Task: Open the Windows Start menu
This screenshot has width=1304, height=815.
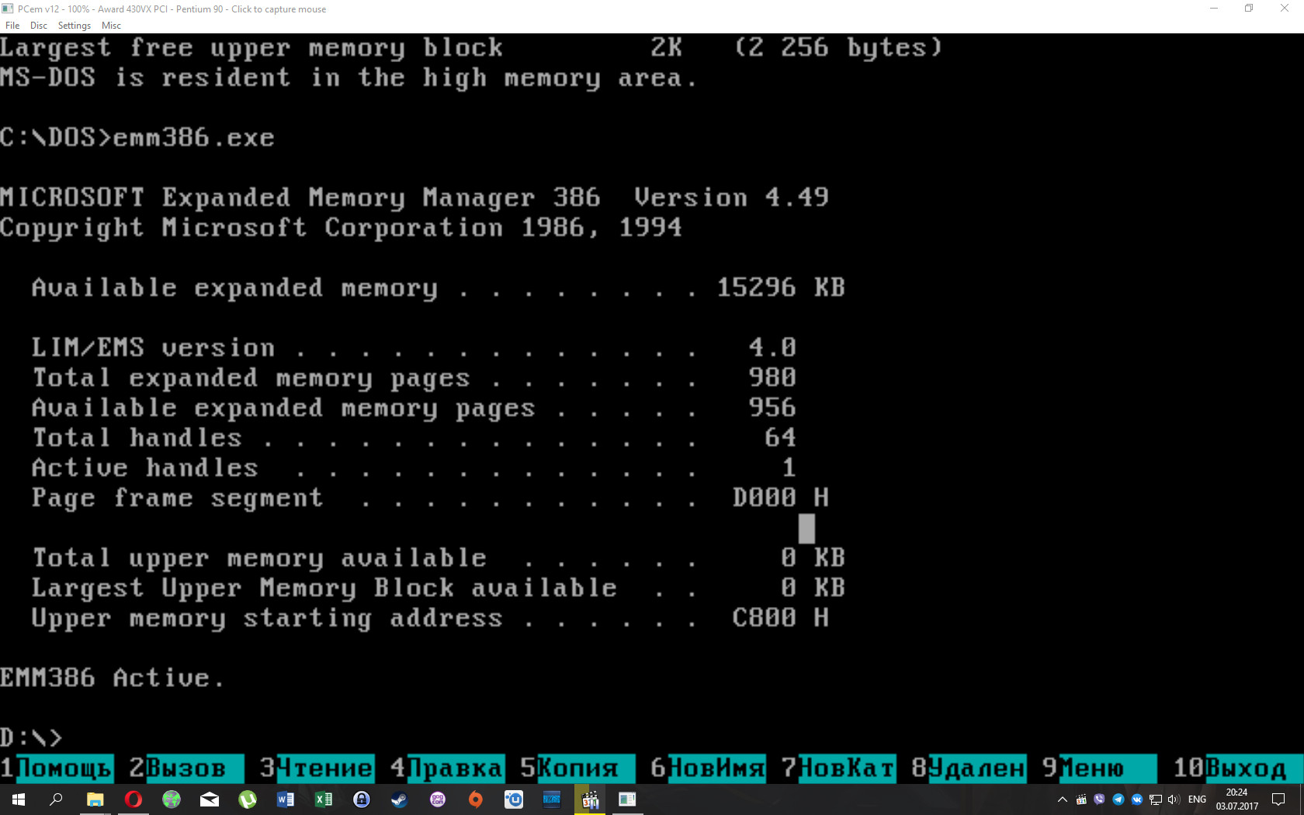Action: [19, 799]
